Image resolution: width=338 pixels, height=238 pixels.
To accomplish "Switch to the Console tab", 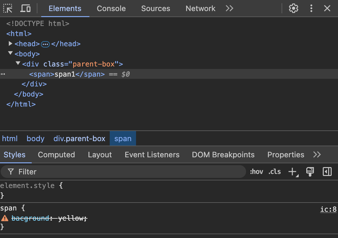I will 111,9.
